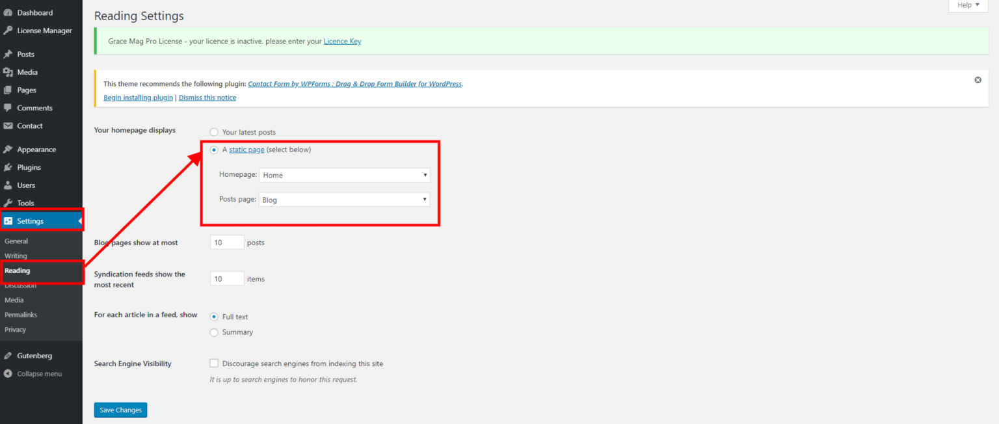Open the Homepage dropdown showing Home
Image resolution: width=999 pixels, height=424 pixels.
tap(345, 175)
